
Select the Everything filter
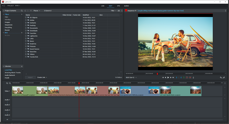point(8,27)
